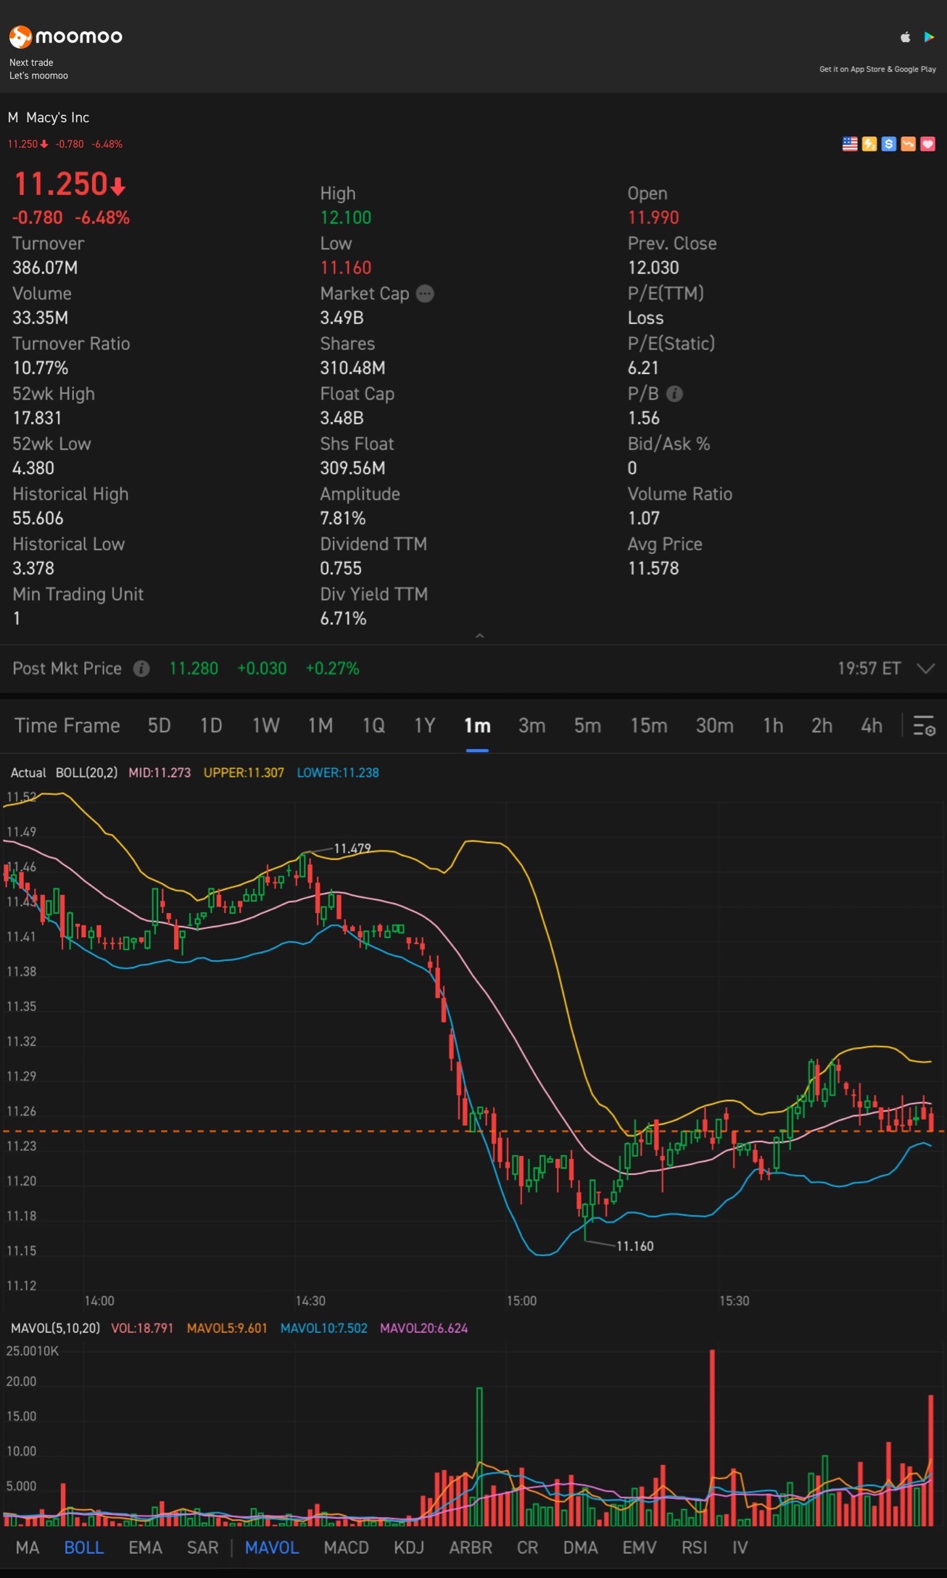Toggle the DMA sub-indicator

[x=580, y=1548]
